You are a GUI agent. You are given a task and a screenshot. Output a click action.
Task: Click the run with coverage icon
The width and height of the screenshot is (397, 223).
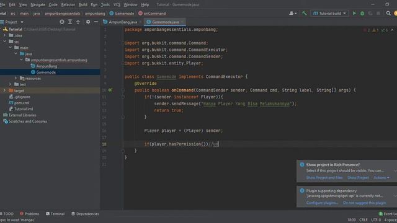pos(370,13)
